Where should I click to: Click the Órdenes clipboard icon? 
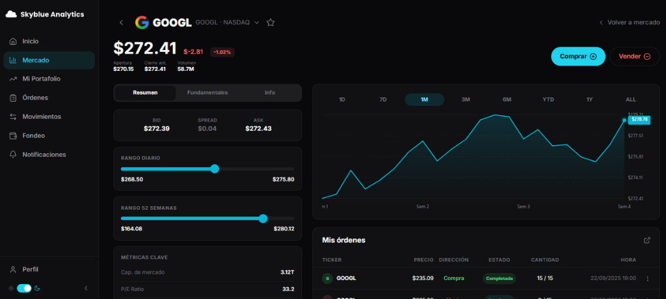pyautogui.click(x=13, y=97)
